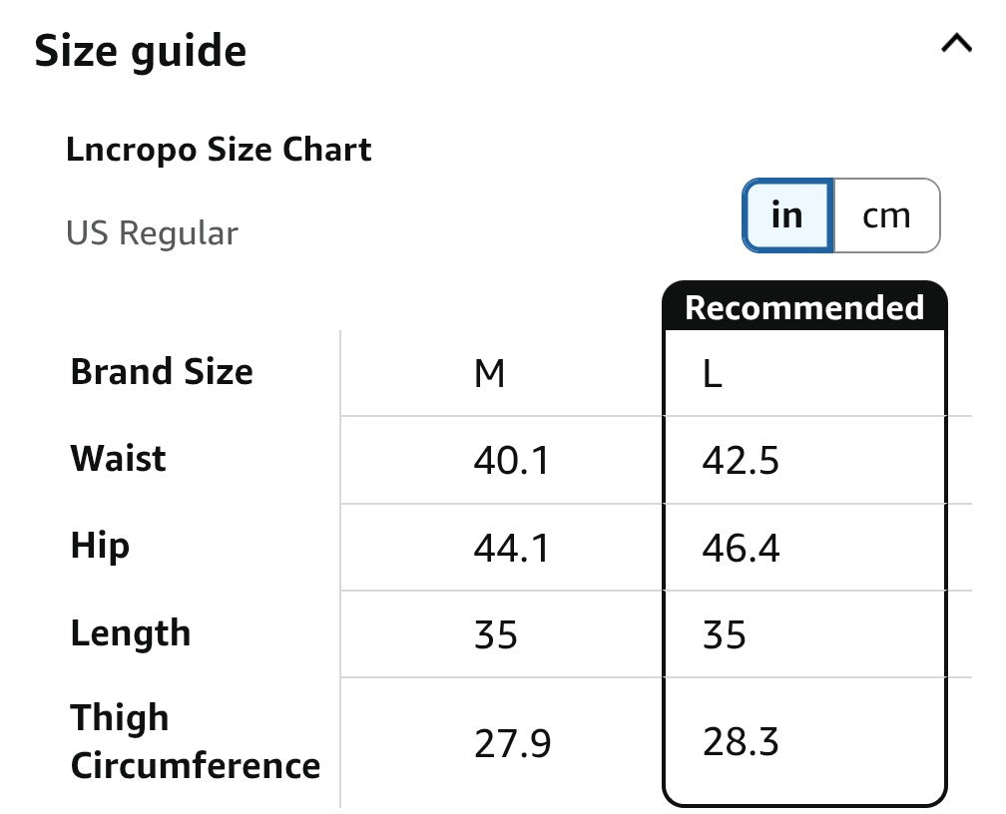Select the M brand size column
This screenshot has height=814, width=1006.
click(489, 374)
